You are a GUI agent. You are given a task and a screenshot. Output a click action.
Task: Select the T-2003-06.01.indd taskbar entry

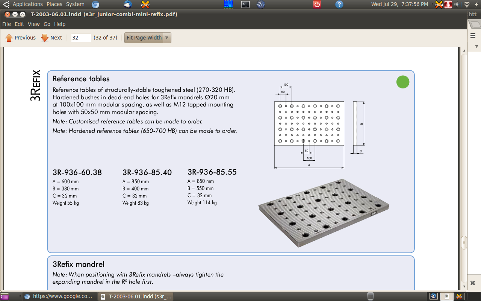pyautogui.click(x=136, y=296)
